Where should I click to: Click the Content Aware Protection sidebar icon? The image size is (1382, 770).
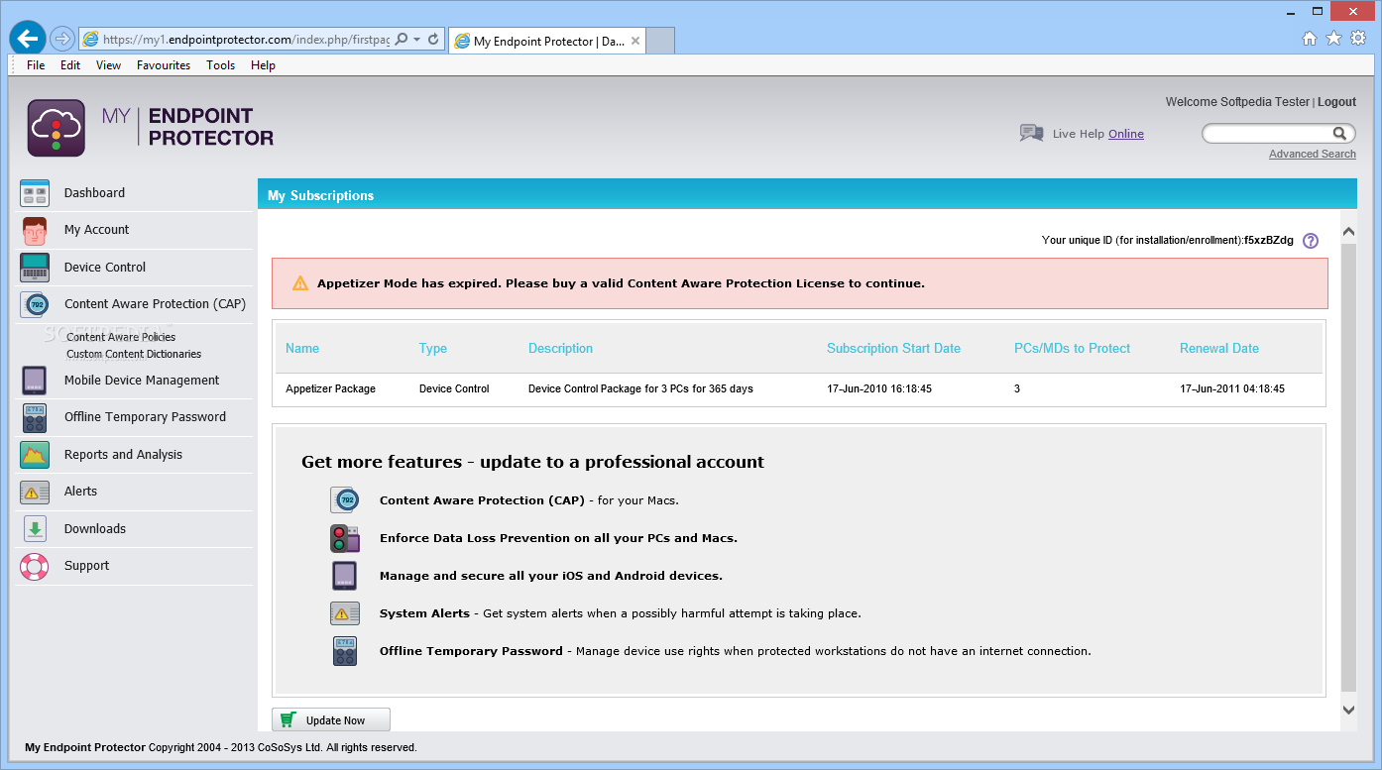point(37,304)
